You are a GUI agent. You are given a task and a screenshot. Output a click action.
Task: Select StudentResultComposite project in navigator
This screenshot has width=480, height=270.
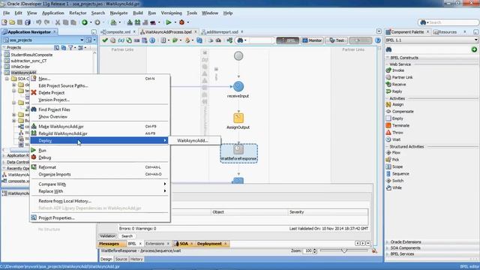pos(31,55)
